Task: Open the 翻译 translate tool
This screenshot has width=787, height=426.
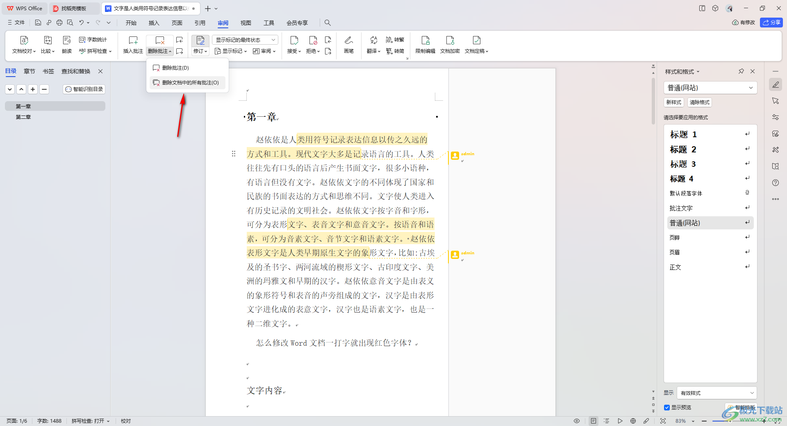Action: [373, 45]
